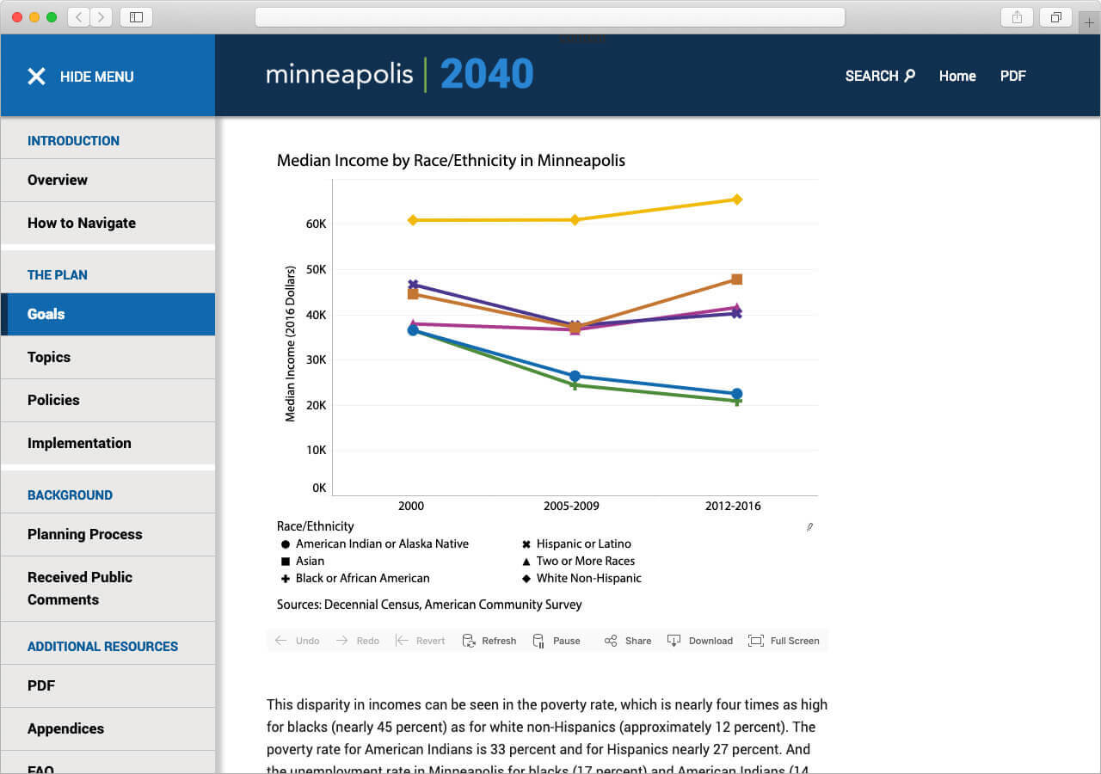Click the White Non-Hispanic 2012-2016 data point

(x=737, y=200)
